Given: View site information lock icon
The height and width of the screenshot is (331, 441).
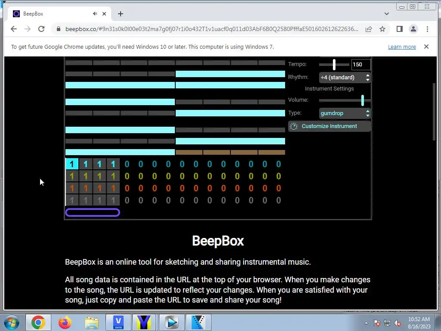Looking at the screenshot, I should [x=59, y=29].
